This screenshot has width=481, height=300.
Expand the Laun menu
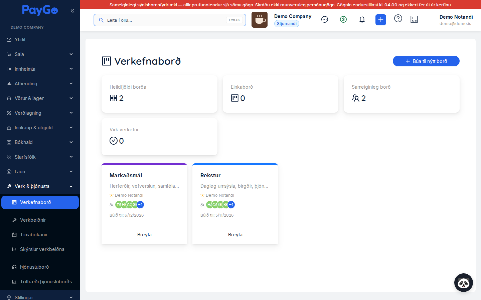40,172
